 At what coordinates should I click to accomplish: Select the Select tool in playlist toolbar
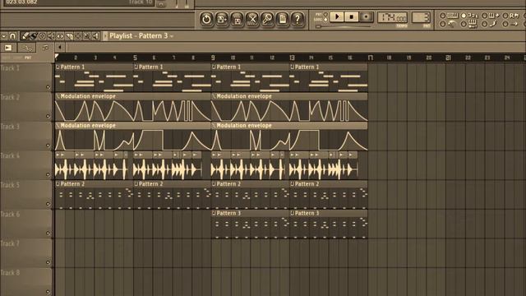[x=78, y=36]
